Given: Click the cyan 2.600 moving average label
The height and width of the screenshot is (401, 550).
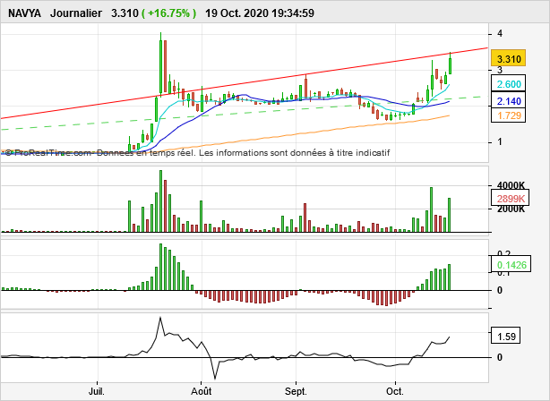Looking at the screenshot, I should 508,84.
